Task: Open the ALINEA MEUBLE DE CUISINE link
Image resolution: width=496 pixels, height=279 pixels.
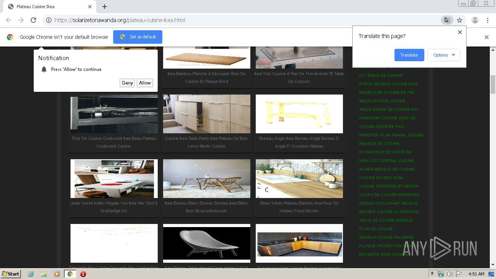Action: click(387, 169)
